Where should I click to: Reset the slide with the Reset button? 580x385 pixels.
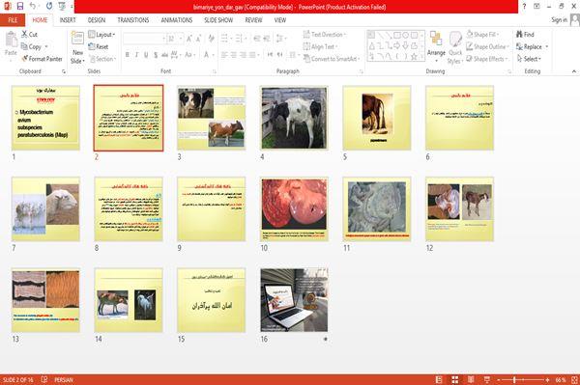point(99,46)
